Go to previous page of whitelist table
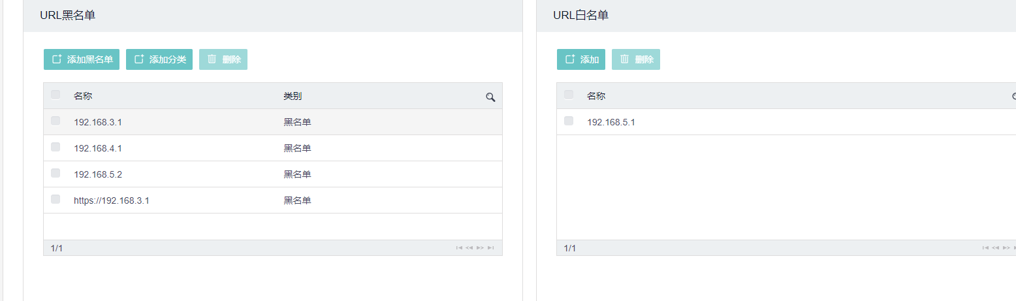This screenshot has width=1016, height=301. click(995, 248)
